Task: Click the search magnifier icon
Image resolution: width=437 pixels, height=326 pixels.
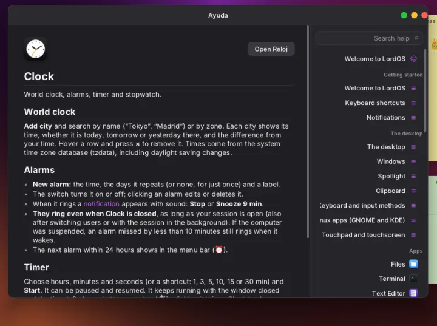Action: (x=416, y=38)
